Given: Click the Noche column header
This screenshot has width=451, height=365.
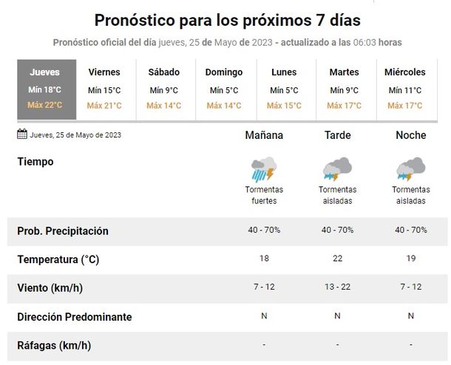Looking at the screenshot, I should (x=410, y=135).
